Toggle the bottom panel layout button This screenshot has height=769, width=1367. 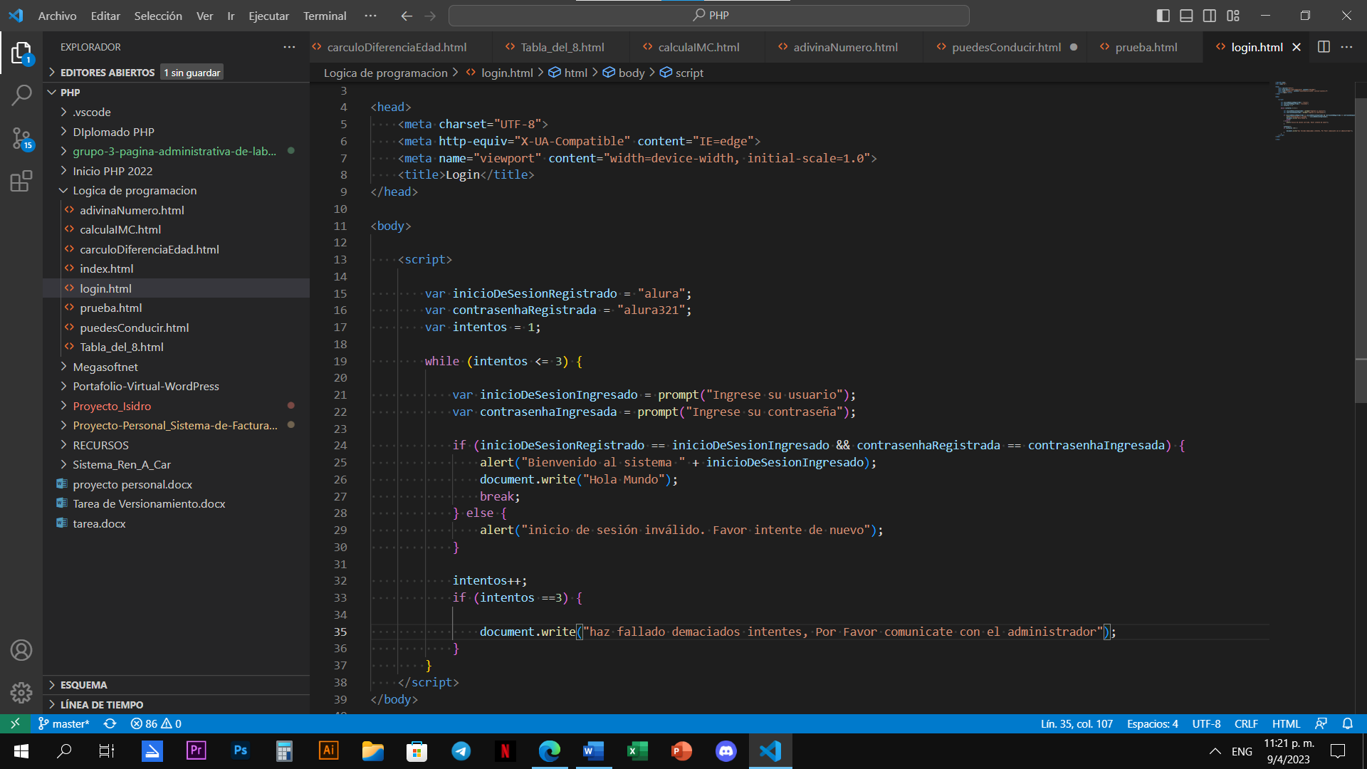1186,16
